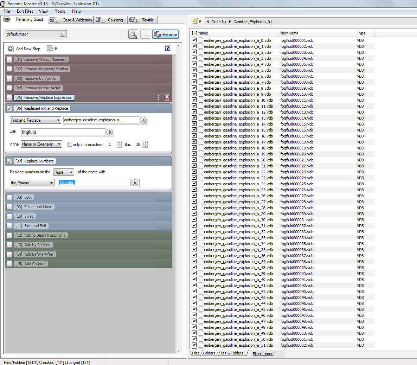Image resolution: width=417 pixels, height=365 pixels.
Task: Expand arrow next to folder hand icon
Action: [x=200, y=21]
